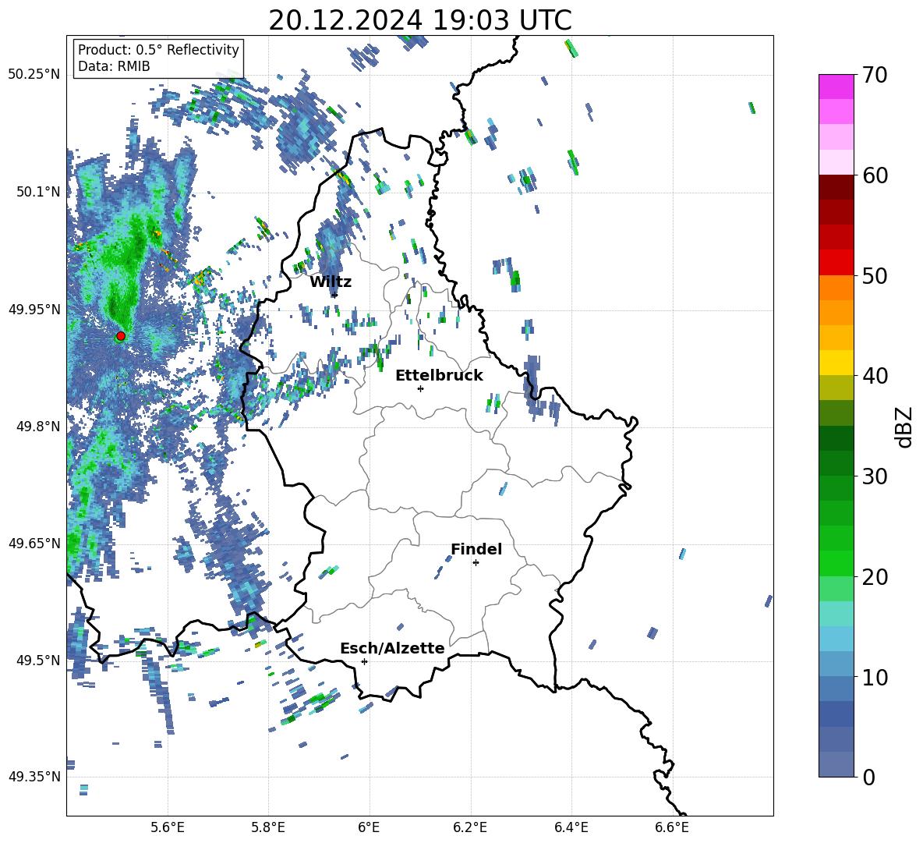Image resolution: width=923 pixels, height=843 pixels.
Task: Click the yellow 40 dBZ colorbar segment
Action: click(836, 363)
